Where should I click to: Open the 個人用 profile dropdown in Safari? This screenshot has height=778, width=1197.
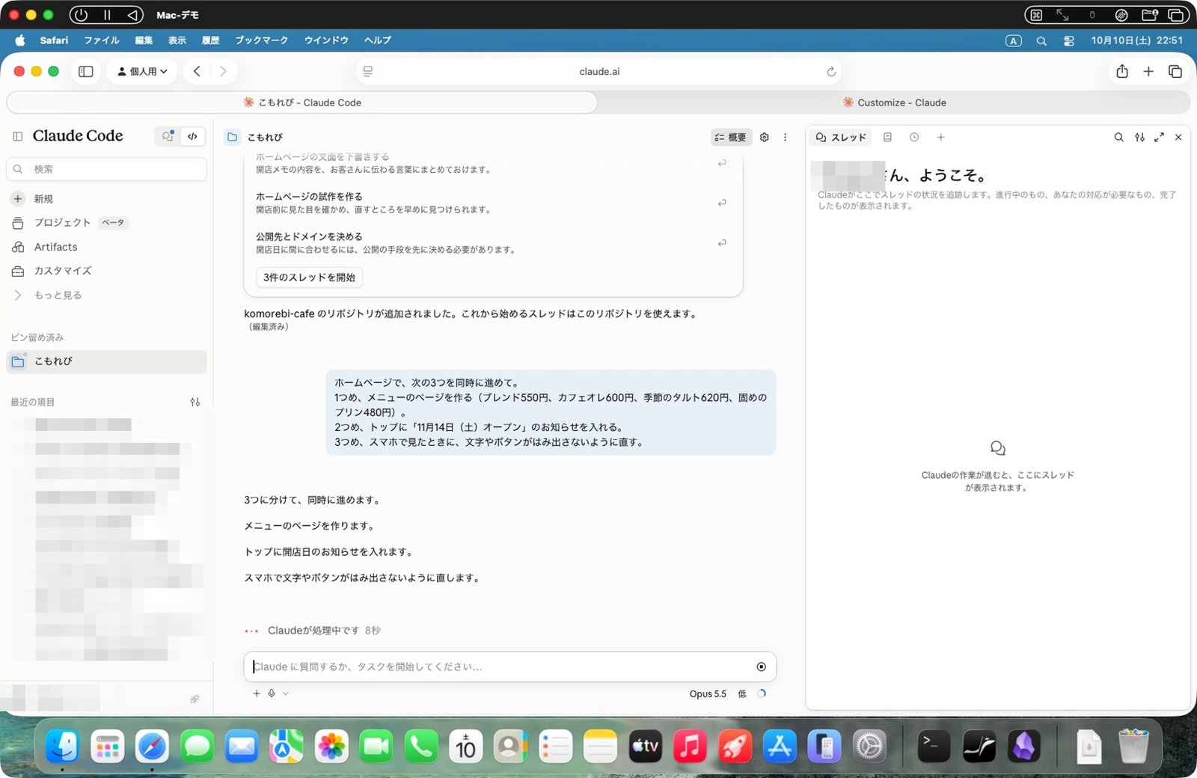pyautogui.click(x=142, y=72)
